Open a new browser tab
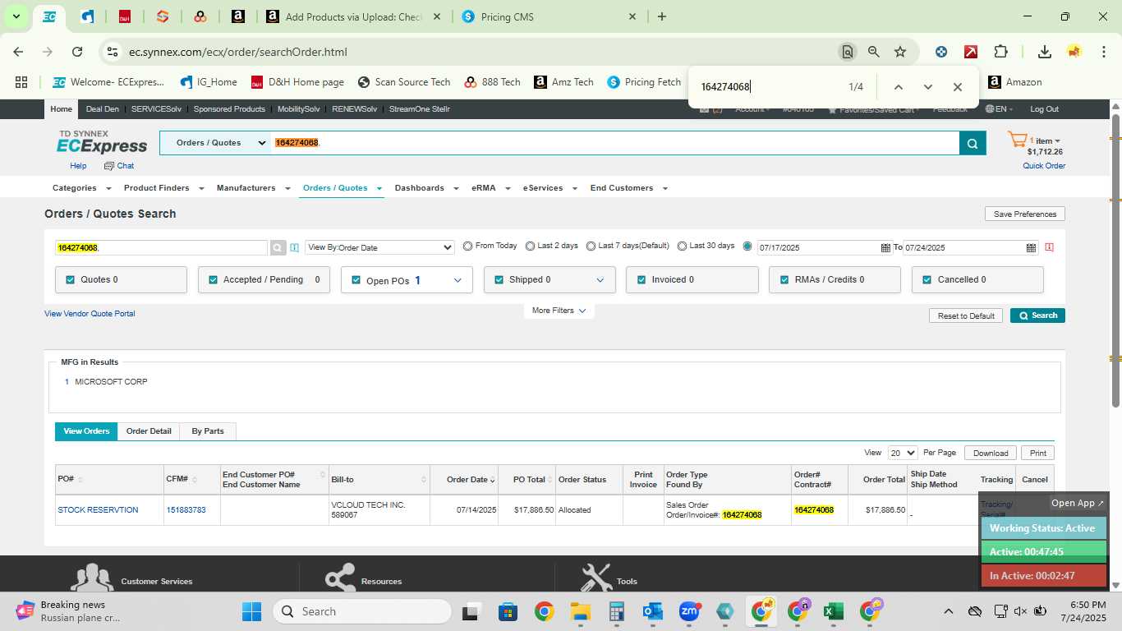Viewport: 1122px width, 631px height. pos(662,16)
